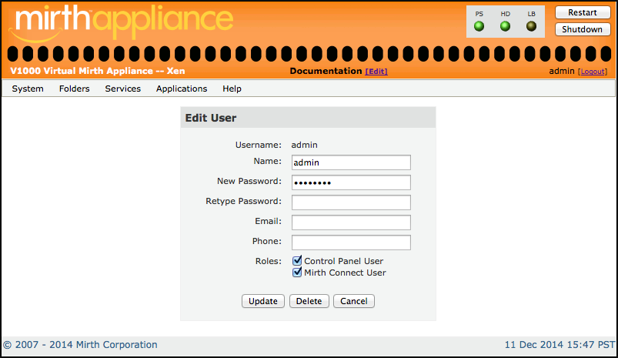The width and height of the screenshot is (618, 358).
Task: Click the 'Username:' label
Action: pos(259,145)
